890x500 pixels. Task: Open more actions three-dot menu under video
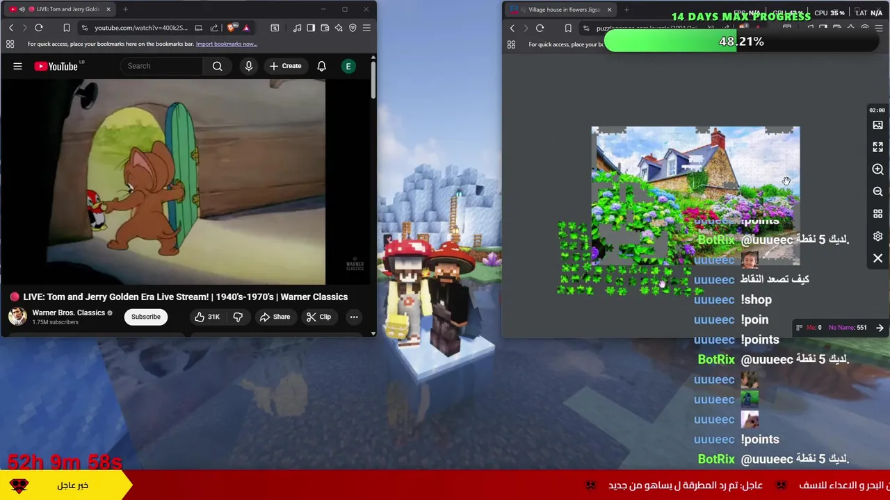[x=354, y=317]
